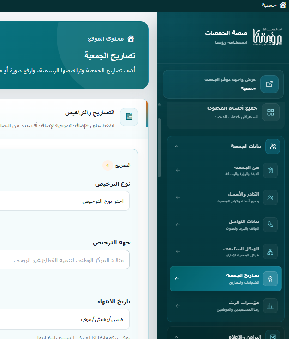289x339 pixels.
Task: Click the building icon for عن الجمعية
Action: 270,171
